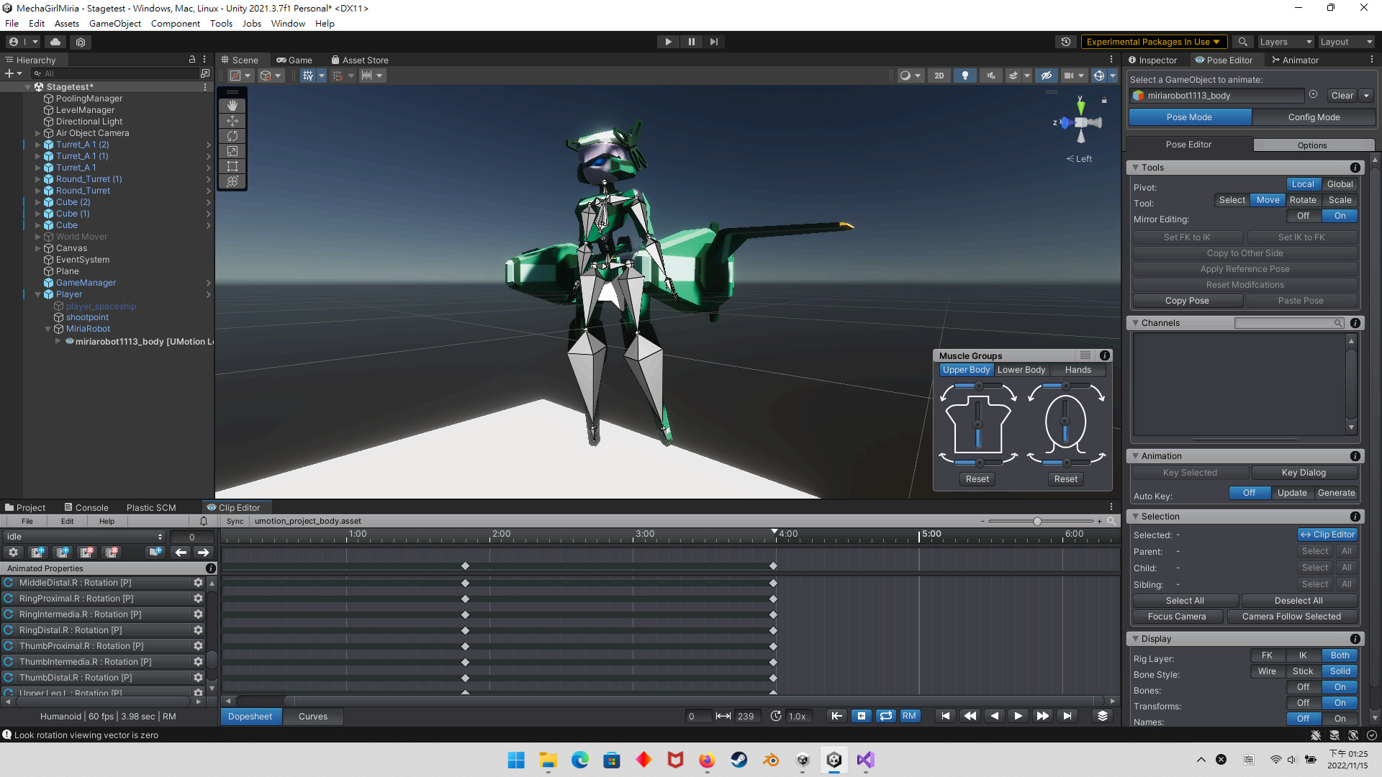Screen dimensions: 1382x777
Task: Click the Pose Editor search icon in Channels
Action: pyautogui.click(x=1337, y=323)
